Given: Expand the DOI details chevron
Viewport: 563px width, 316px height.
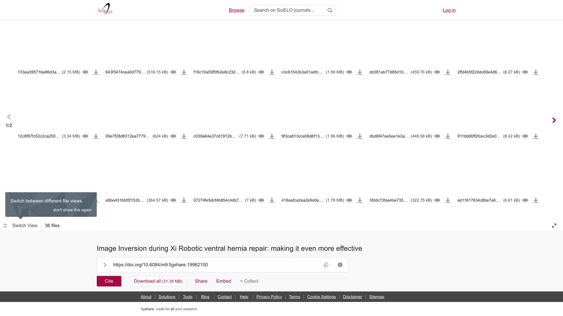Looking at the screenshot, I should pyautogui.click(x=105, y=265).
